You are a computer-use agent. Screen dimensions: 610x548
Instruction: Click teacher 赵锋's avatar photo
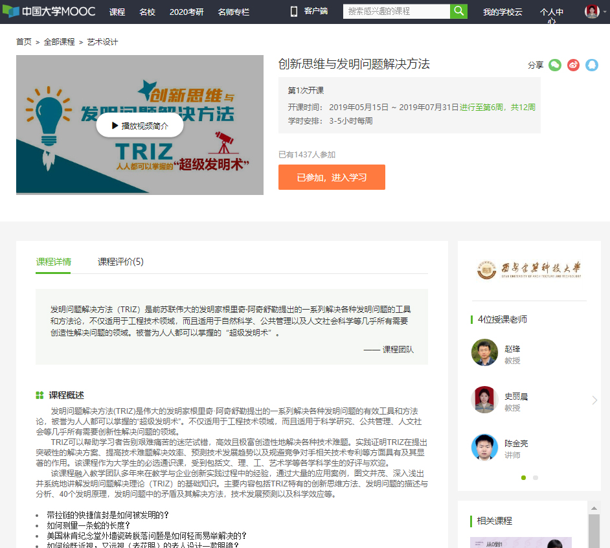click(484, 352)
